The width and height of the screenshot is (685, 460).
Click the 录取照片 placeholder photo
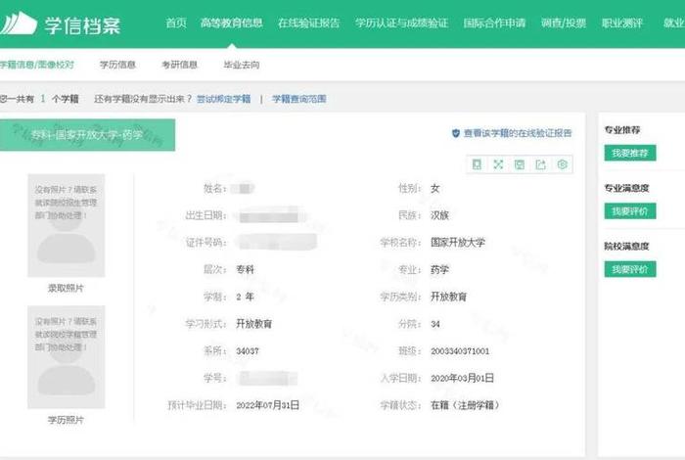point(67,225)
